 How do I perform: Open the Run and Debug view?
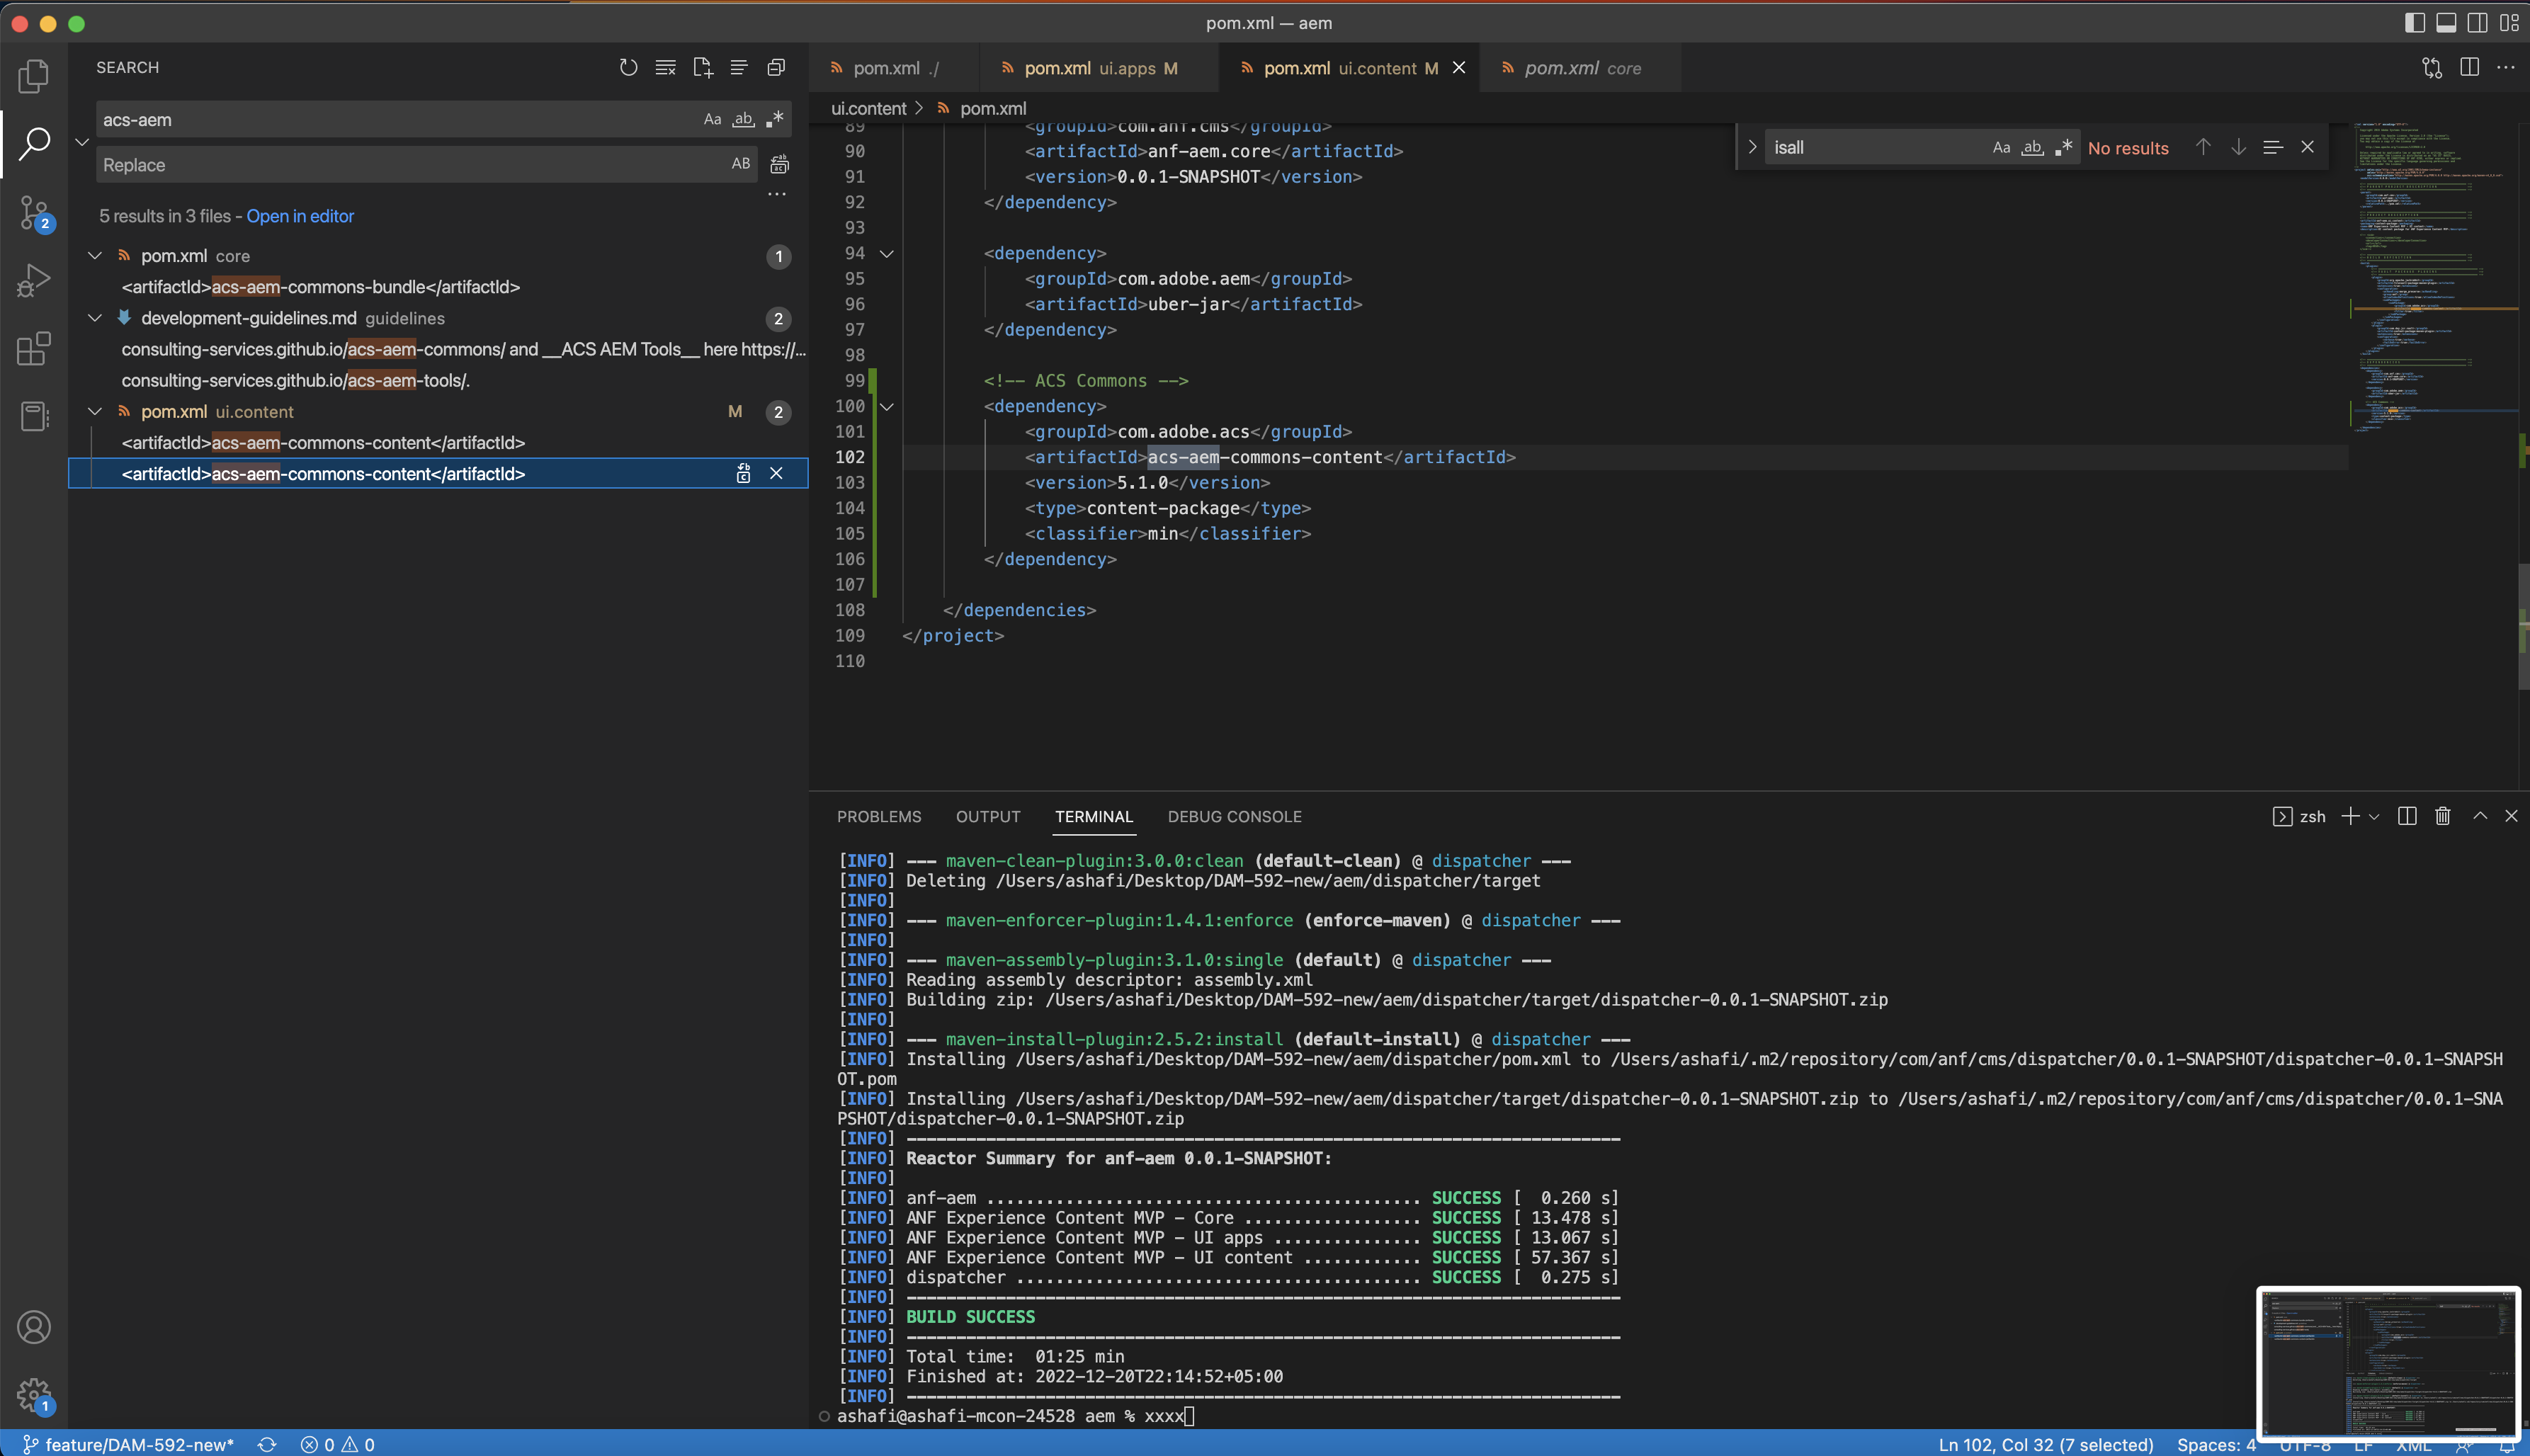pos(33,281)
